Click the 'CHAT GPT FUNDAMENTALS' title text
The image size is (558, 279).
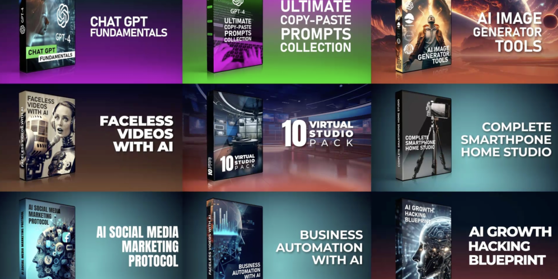point(129,27)
